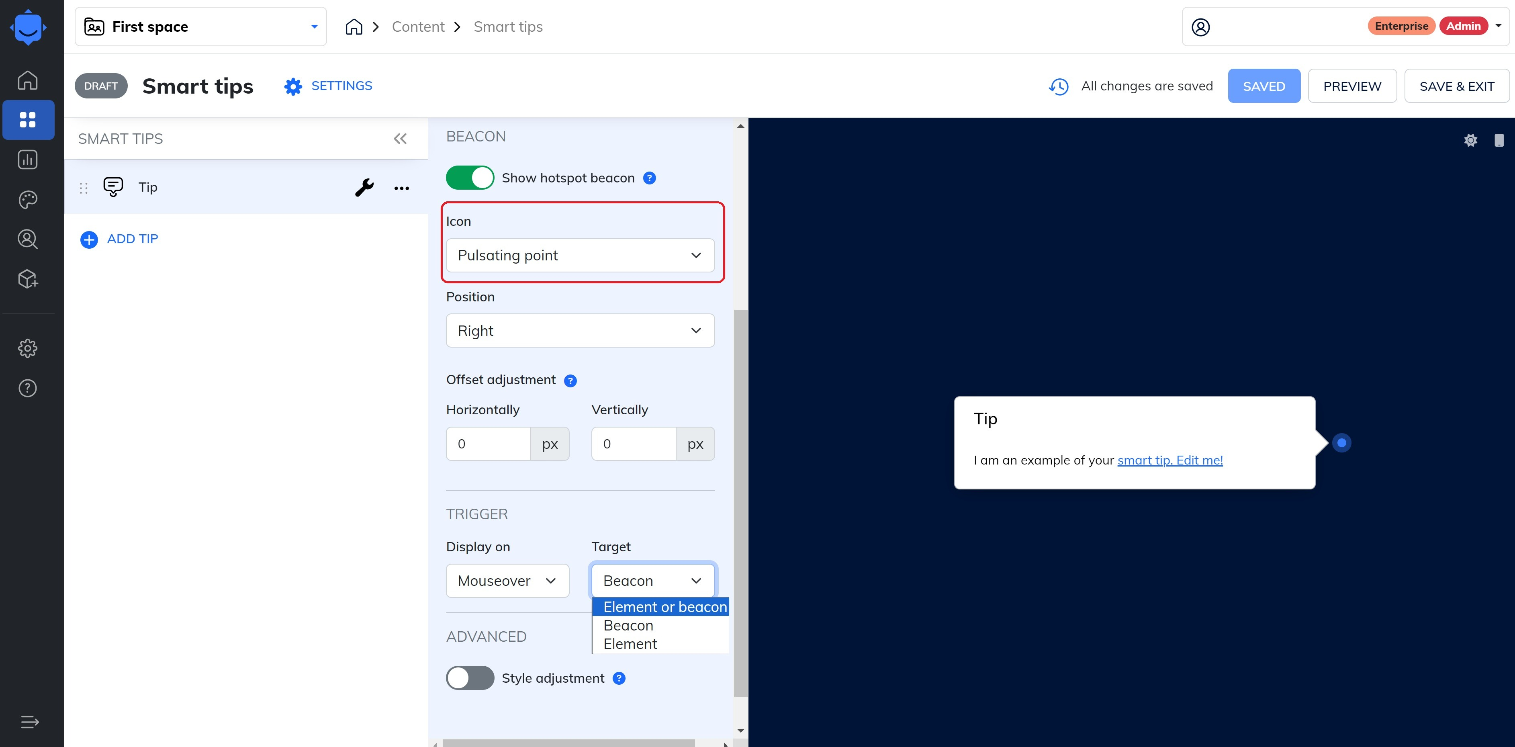The image size is (1515, 747).
Task: Expand the Position dropdown set to Right
Action: [580, 331]
